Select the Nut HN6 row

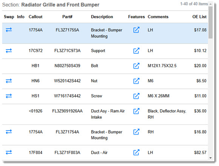[105, 81]
